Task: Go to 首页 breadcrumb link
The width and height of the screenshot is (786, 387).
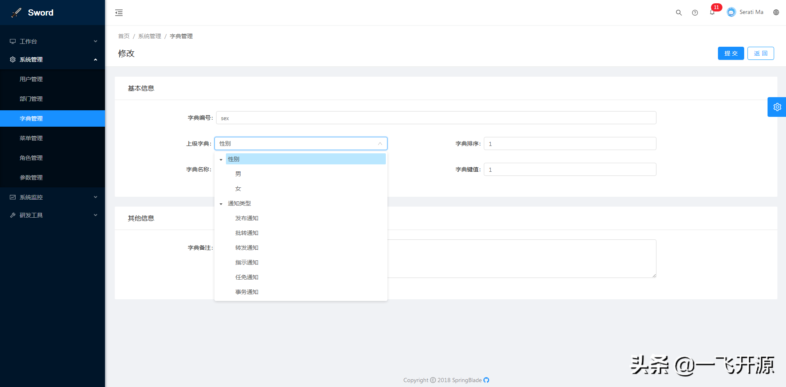Action: [124, 36]
